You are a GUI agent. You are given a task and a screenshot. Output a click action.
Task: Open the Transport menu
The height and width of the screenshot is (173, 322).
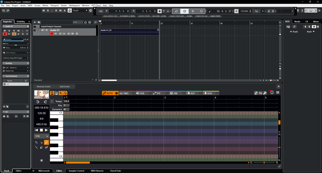pos(54,5)
